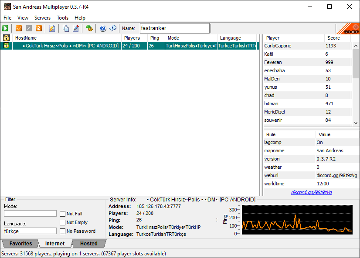Click the Value column header

click(x=337, y=134)
